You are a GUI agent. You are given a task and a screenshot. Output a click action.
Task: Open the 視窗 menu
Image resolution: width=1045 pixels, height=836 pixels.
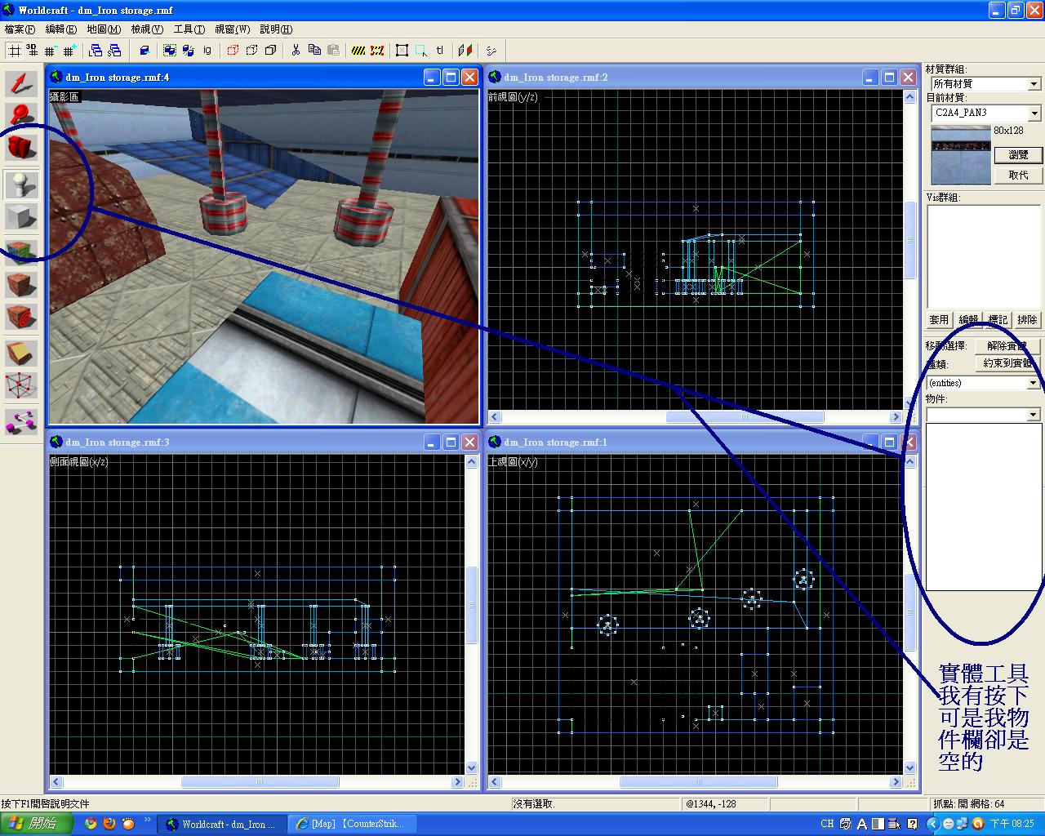[x=233, y=29]
